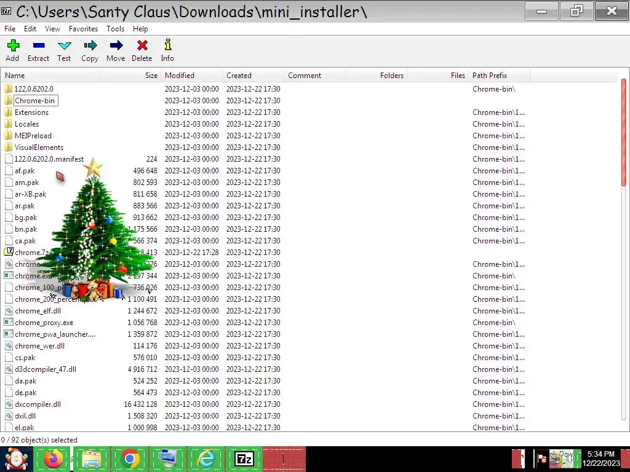
Task: Select the af.pak file name
Action: pyautogui.click(x=25, y=171)
